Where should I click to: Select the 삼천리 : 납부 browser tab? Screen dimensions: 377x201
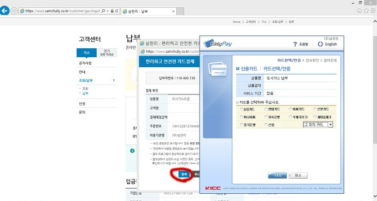pyautogui.click(x=148, y=11)
